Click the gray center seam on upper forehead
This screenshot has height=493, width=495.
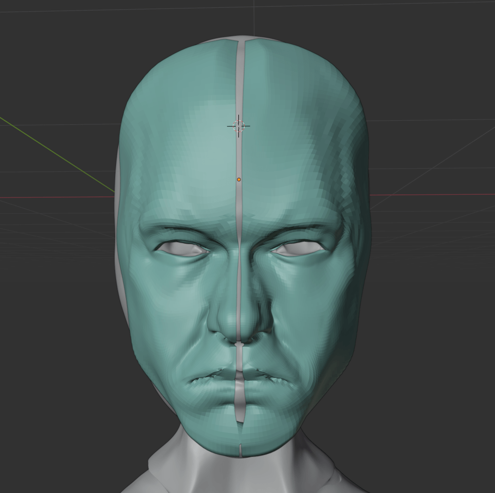(x=240, y=77)
